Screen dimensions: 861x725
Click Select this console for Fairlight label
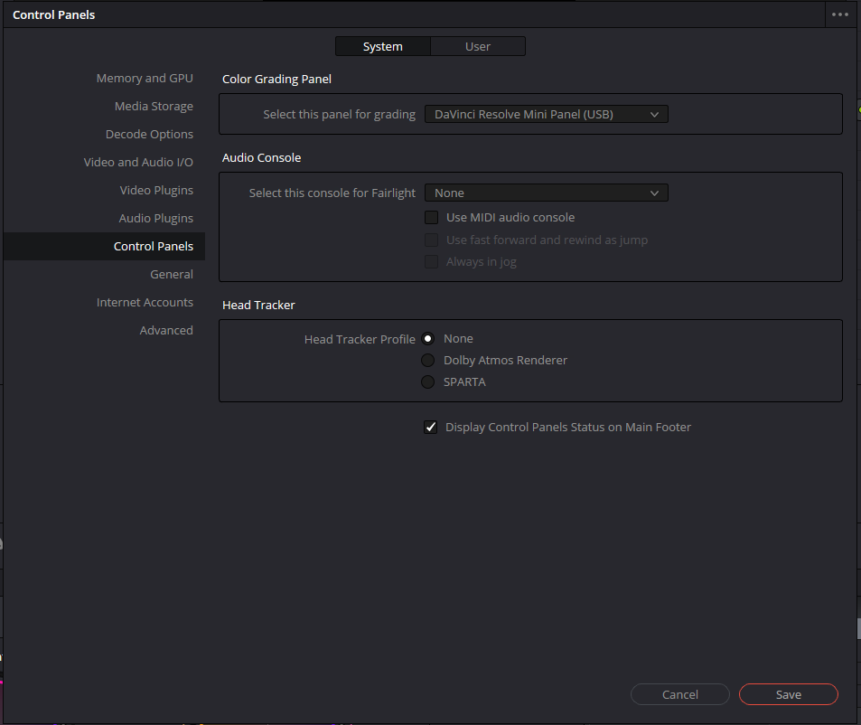click(332, 193)
